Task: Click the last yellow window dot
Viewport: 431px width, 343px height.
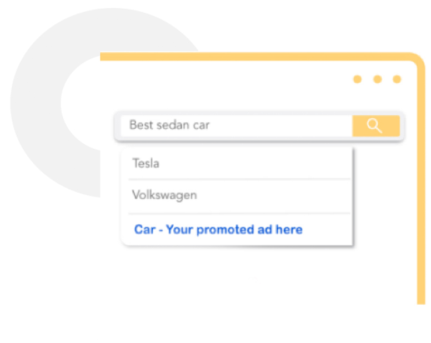Action: (397, 79)
